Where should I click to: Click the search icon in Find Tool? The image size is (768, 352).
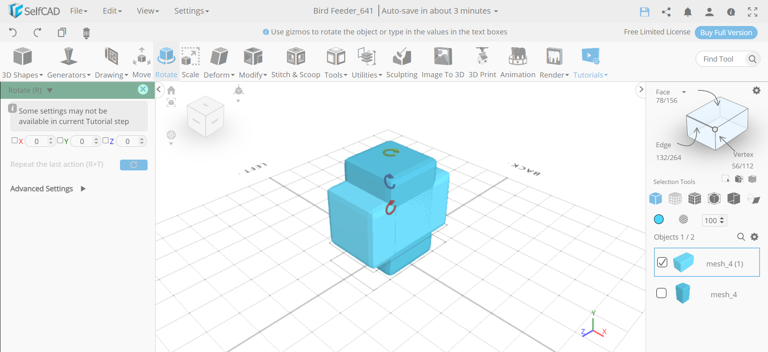point(752,59)
